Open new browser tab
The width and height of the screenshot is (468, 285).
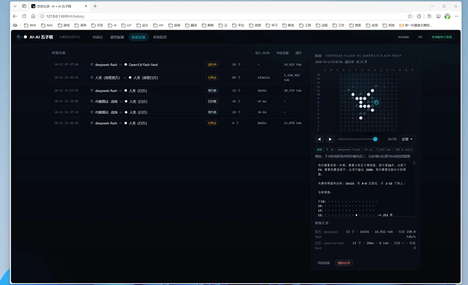point(95,6)
